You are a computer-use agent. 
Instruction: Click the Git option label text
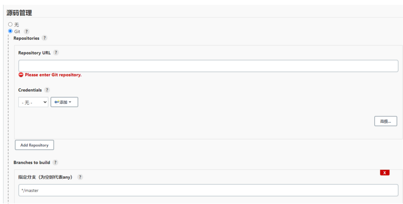[17, 31]
